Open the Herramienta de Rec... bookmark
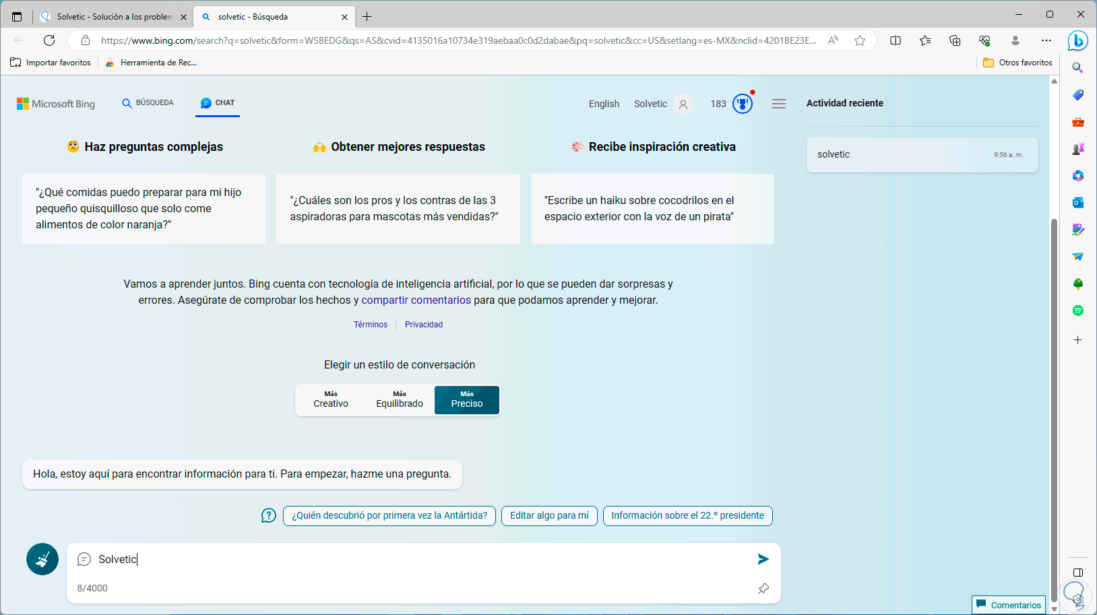The height and width of the screenshot is (615, 1097). point(152,63)
